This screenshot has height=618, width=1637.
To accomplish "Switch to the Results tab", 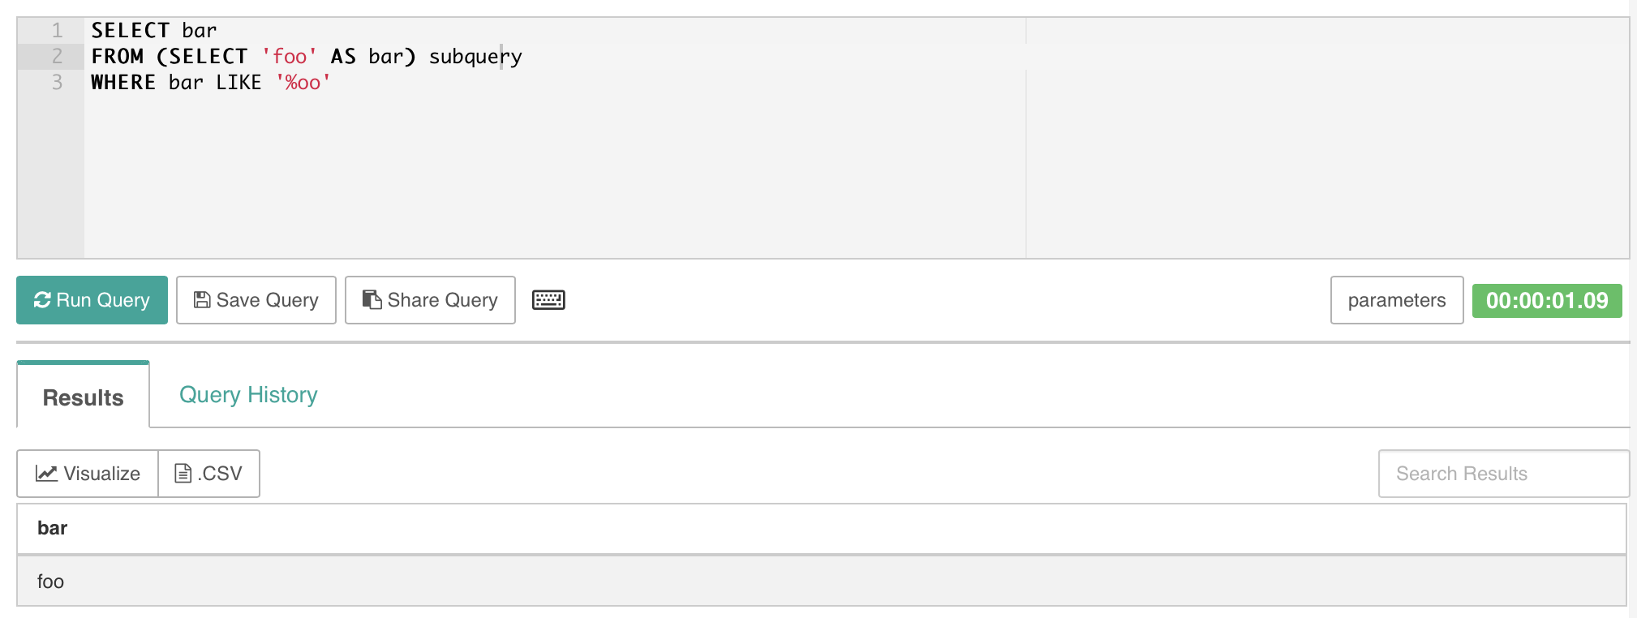I will [x=81, y=397].
